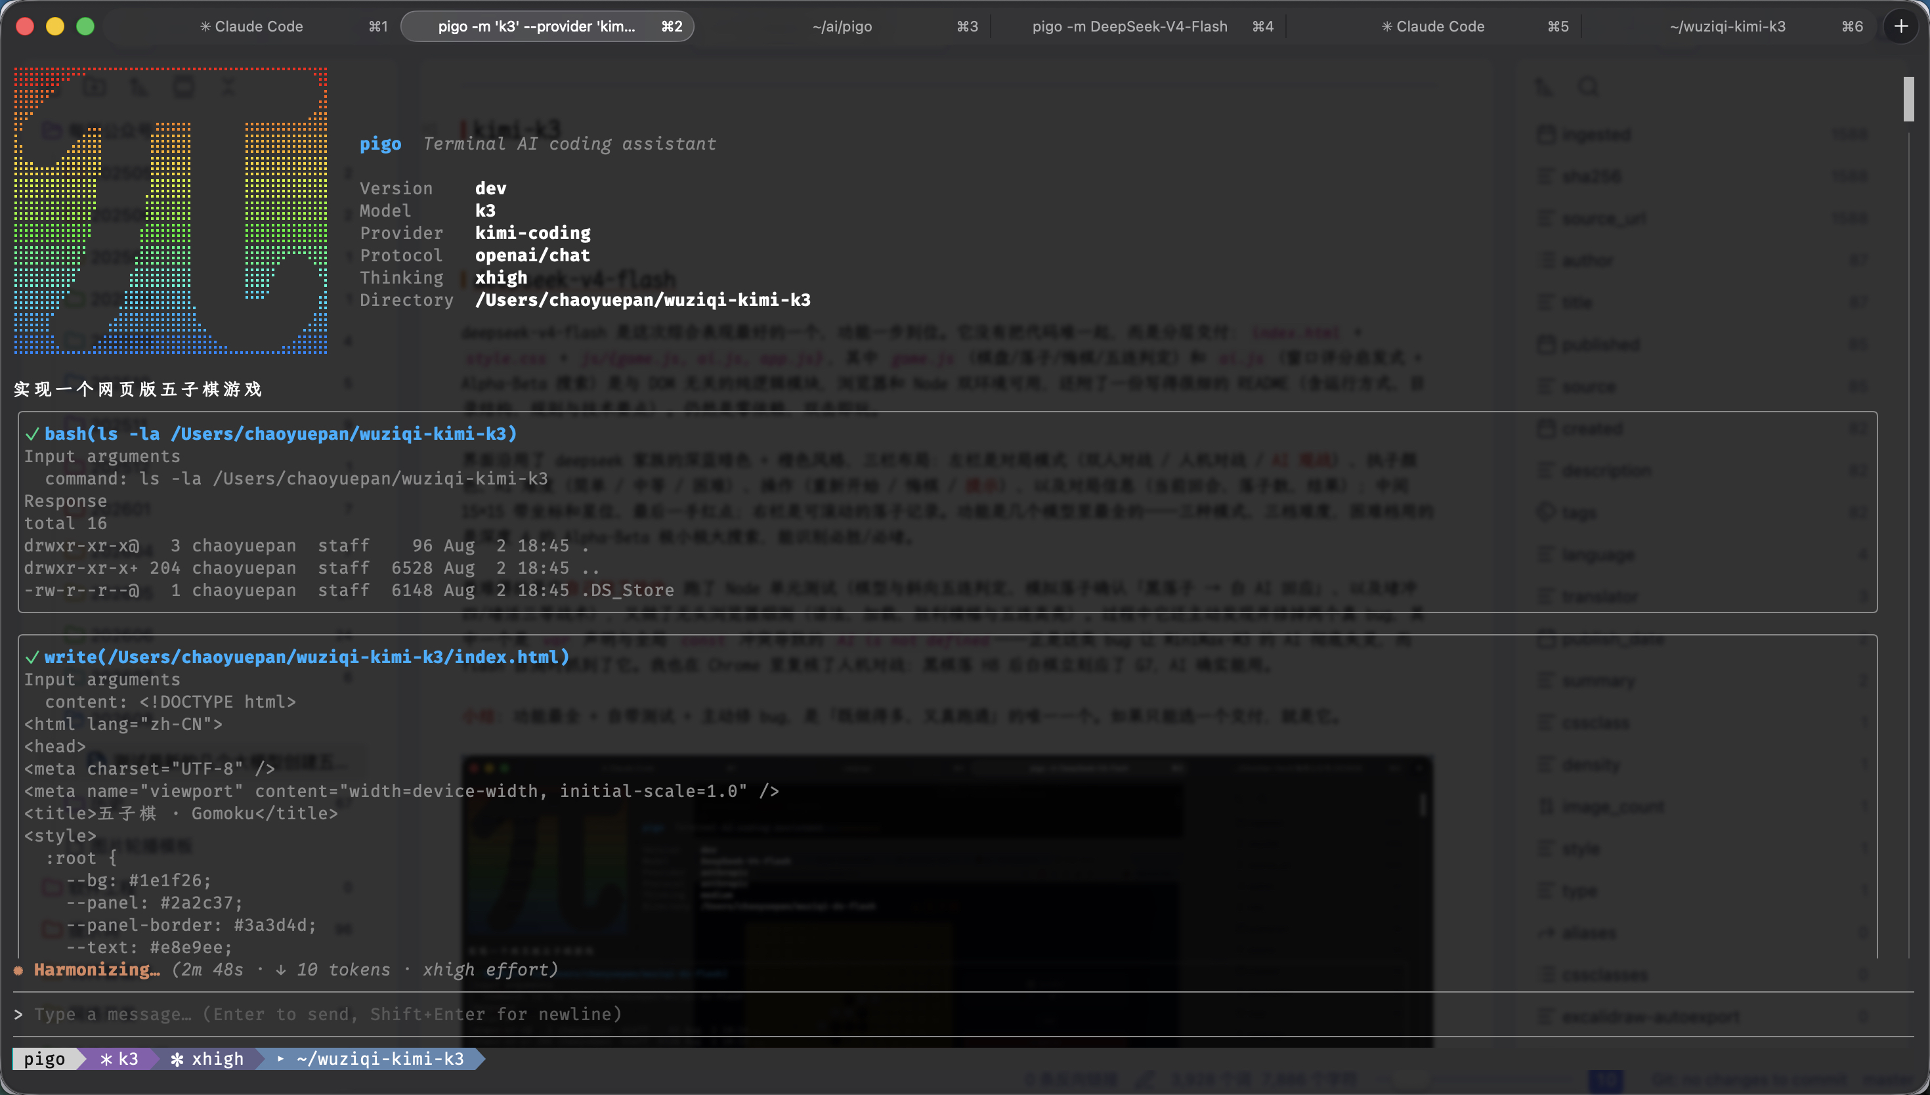Click the message input prompt field
1930x1095 pixels.
(x=962, y=1014)
